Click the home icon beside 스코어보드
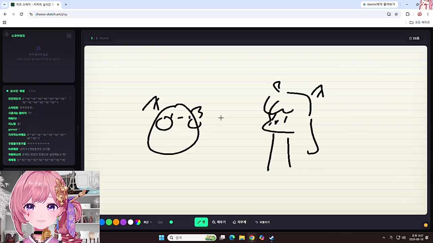433x243 pixels. tap(6, 34)
